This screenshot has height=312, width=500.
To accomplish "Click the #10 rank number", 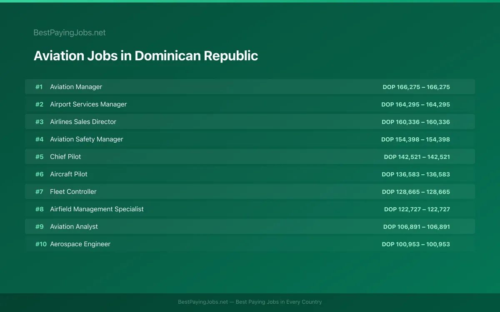I will 41,244.
